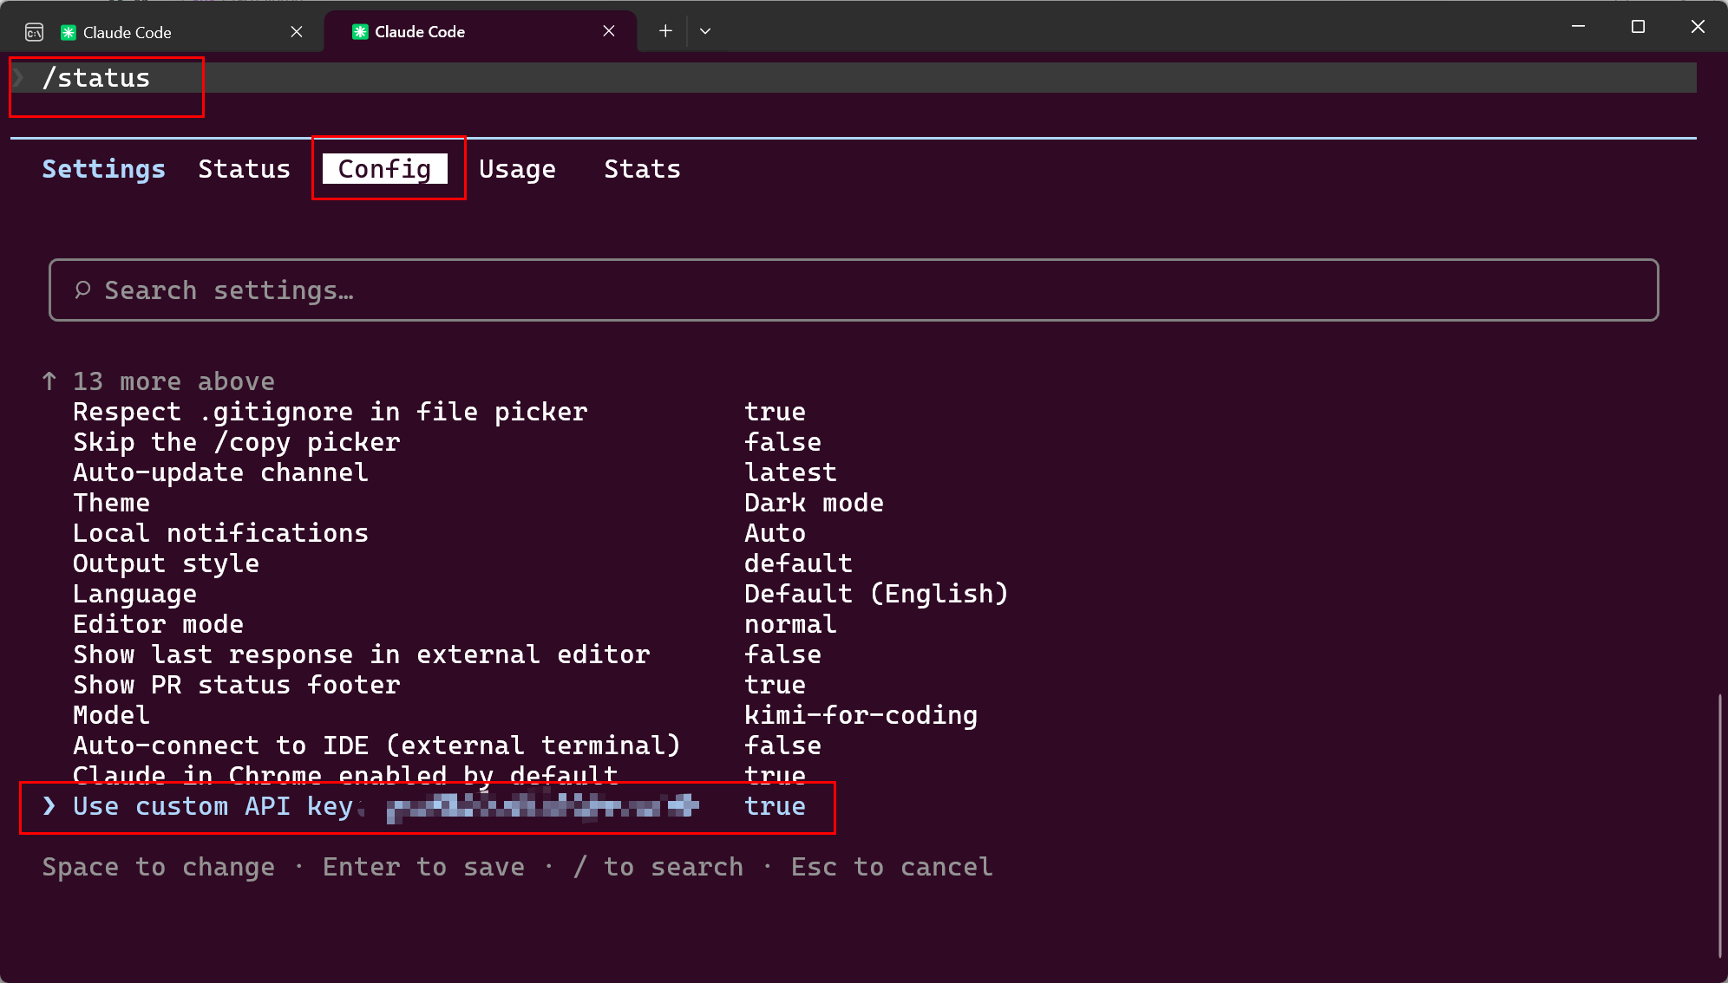Toggle Auto-connect to IDE false value
This screenshot has width=1728, height=983.
tap(783, 745)
